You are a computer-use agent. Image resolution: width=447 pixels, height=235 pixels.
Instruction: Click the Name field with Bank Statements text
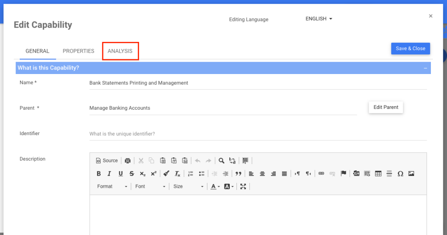(x=258, y=83)
